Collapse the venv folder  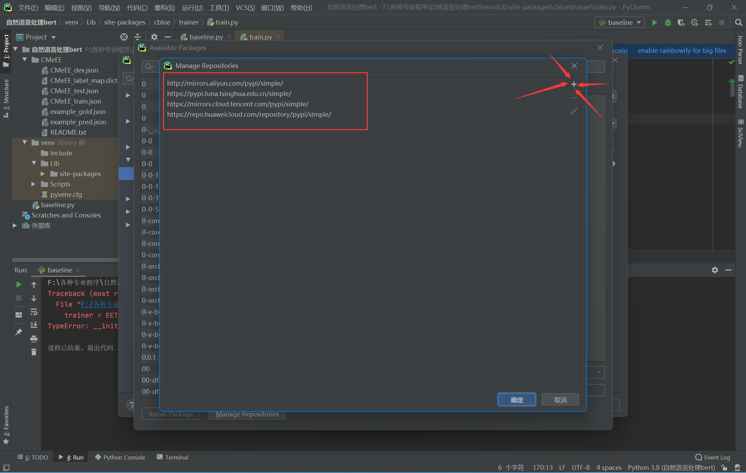pyautogui.click(x=25, y=143)
